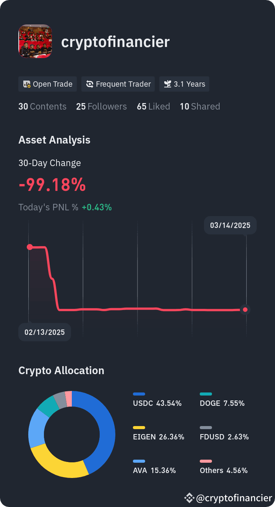This screenshot has height=507, width=275.
Task: Select the red chart end point dot
Action: (x=245, y=309)
